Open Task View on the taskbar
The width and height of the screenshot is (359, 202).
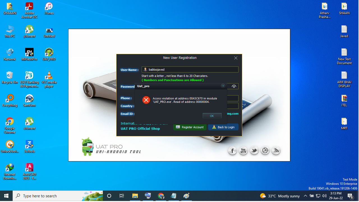point(122,196)
